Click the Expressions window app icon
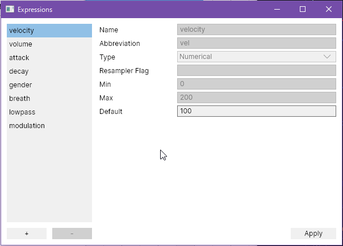 point(10,10)
